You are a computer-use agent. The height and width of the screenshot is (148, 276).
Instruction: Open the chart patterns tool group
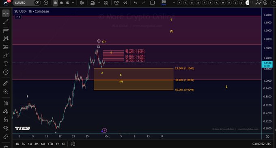(x=6, y=38)
